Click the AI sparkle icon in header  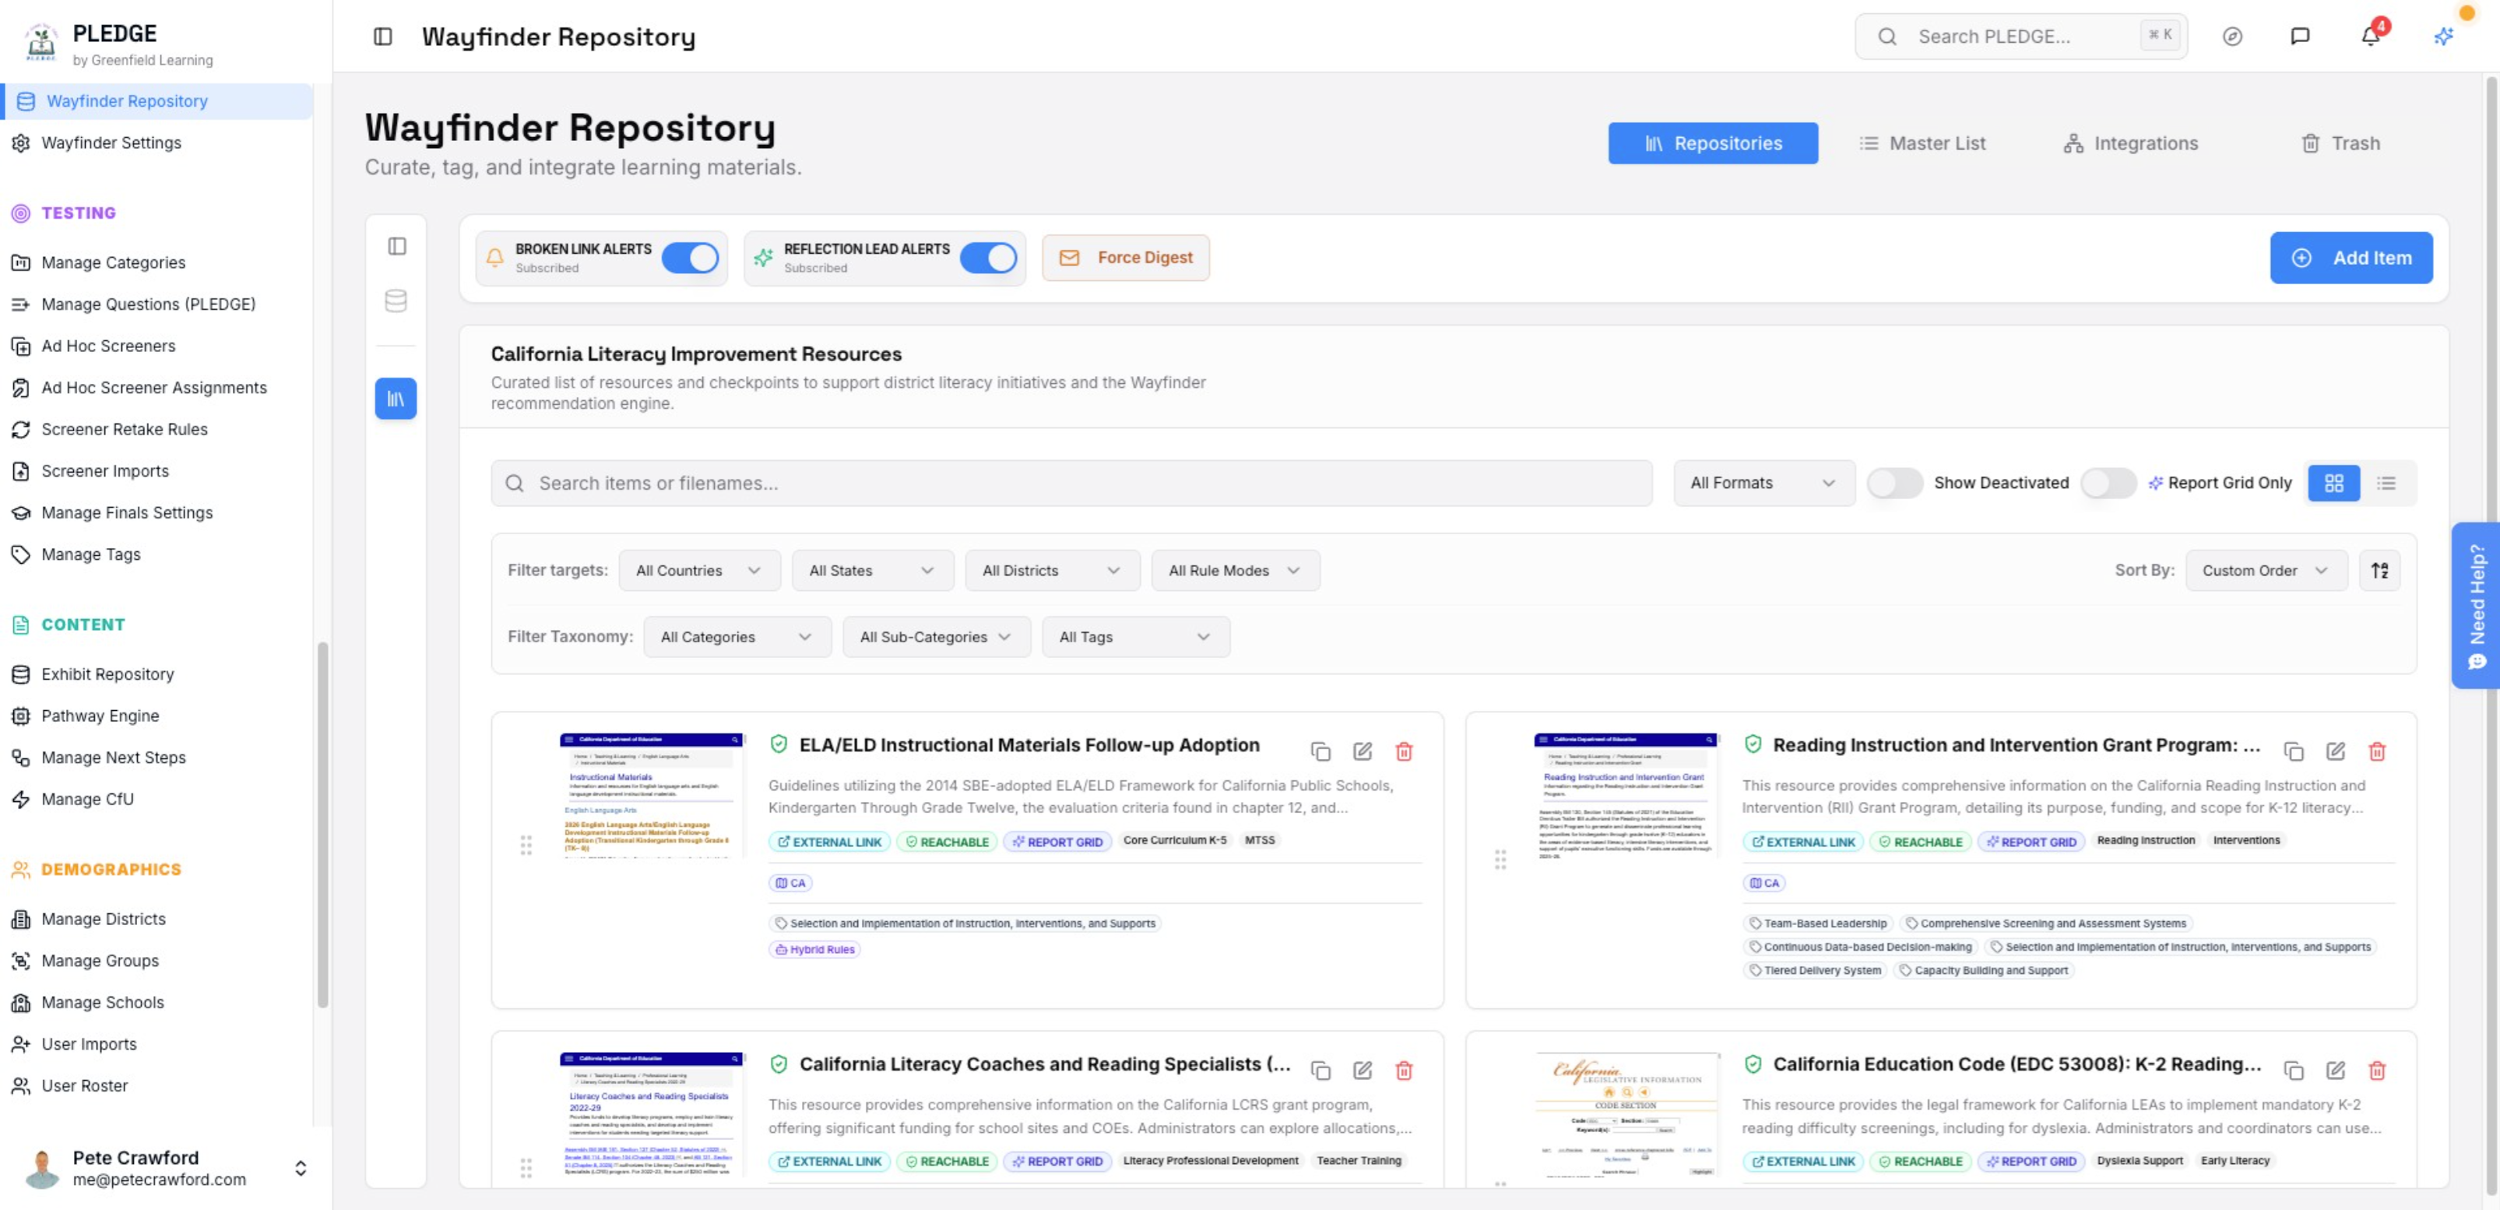2442,36
